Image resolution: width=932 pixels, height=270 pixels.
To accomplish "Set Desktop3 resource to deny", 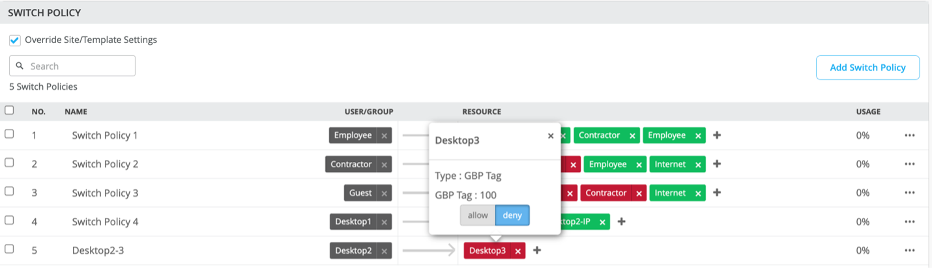I will (x=512, y=215).
